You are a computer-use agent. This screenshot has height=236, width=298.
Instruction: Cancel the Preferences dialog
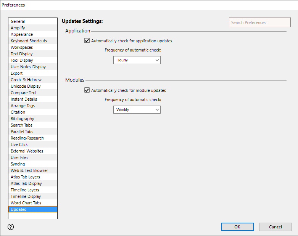click(275, 227)
